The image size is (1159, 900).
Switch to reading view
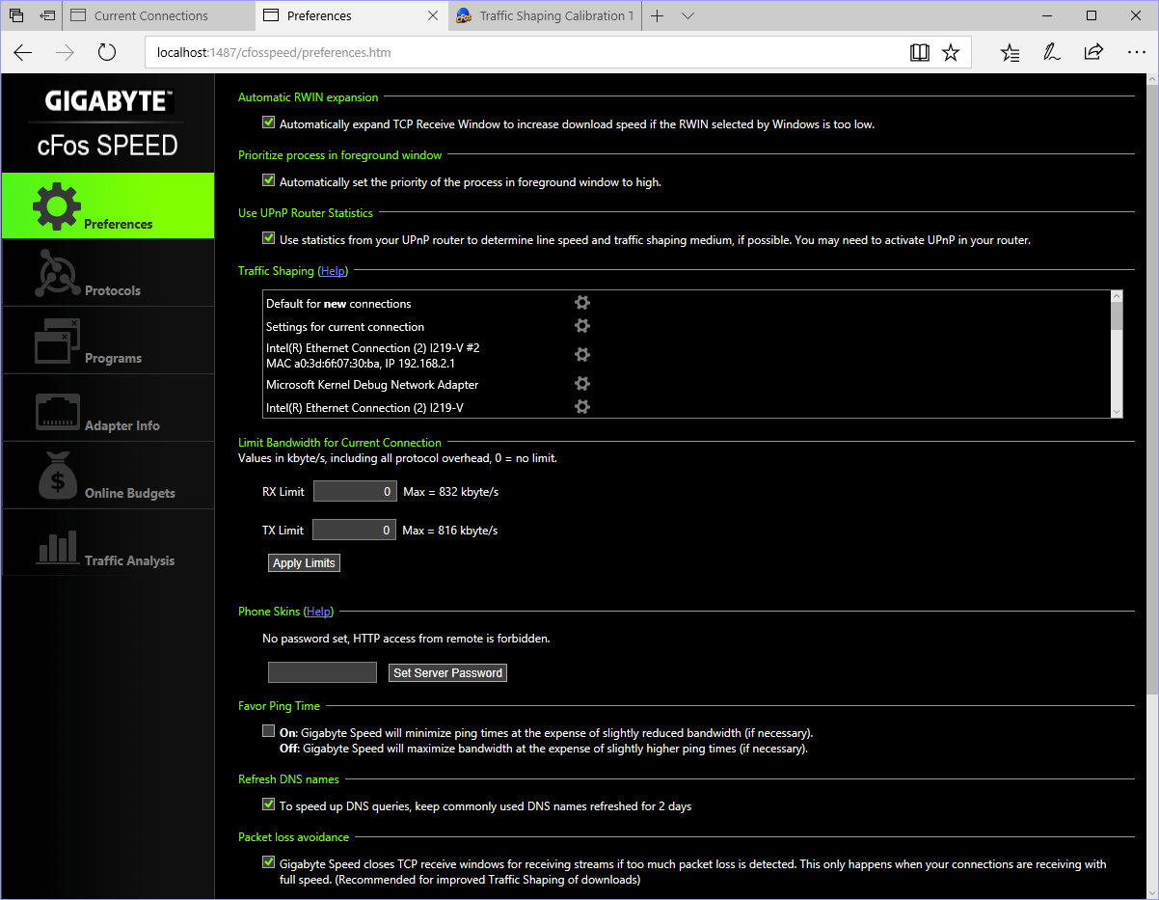tap(920, 53)
